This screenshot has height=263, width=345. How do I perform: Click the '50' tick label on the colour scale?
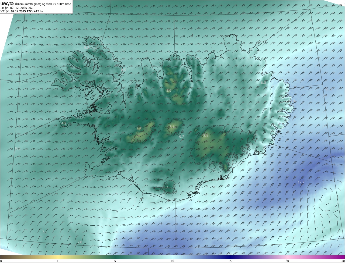pos(343,261)
